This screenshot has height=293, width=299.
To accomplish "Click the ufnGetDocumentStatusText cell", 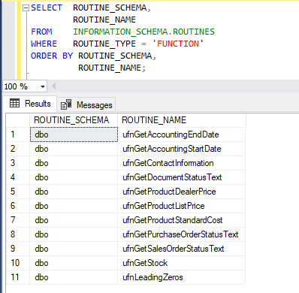I will (x=181, y=177).
